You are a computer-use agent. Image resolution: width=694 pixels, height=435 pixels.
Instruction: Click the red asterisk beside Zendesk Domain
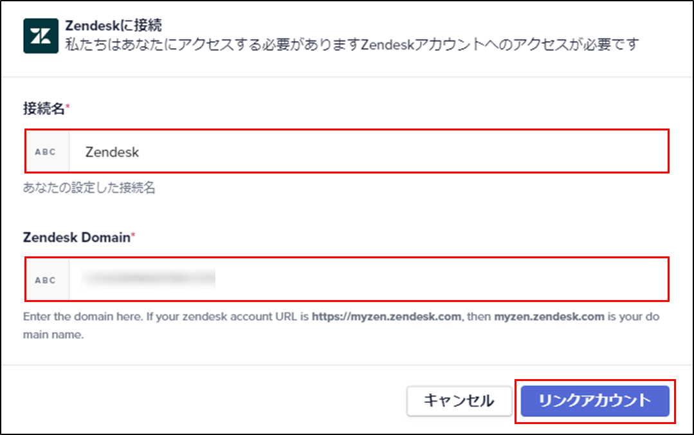[132, 235]
